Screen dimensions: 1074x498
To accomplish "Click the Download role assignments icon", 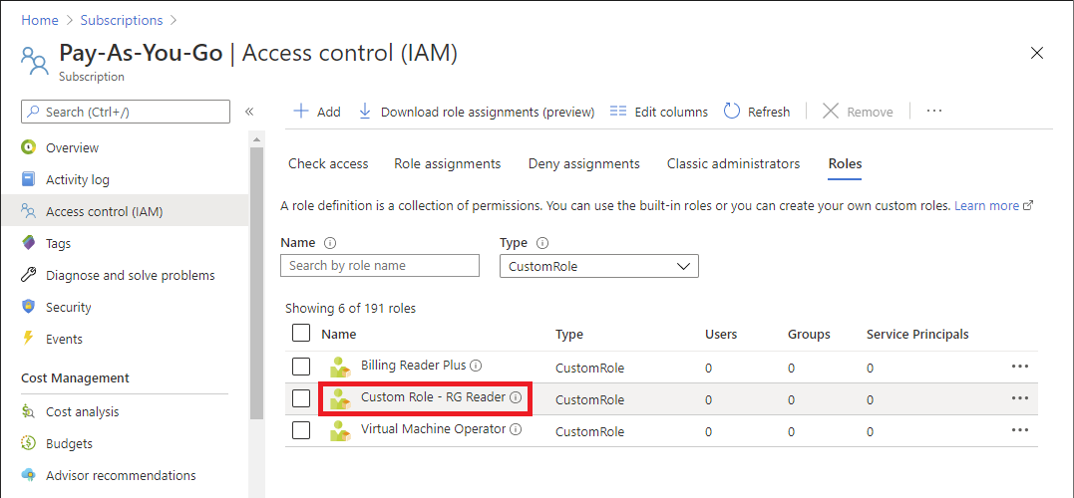I will (x=365, y=112).
